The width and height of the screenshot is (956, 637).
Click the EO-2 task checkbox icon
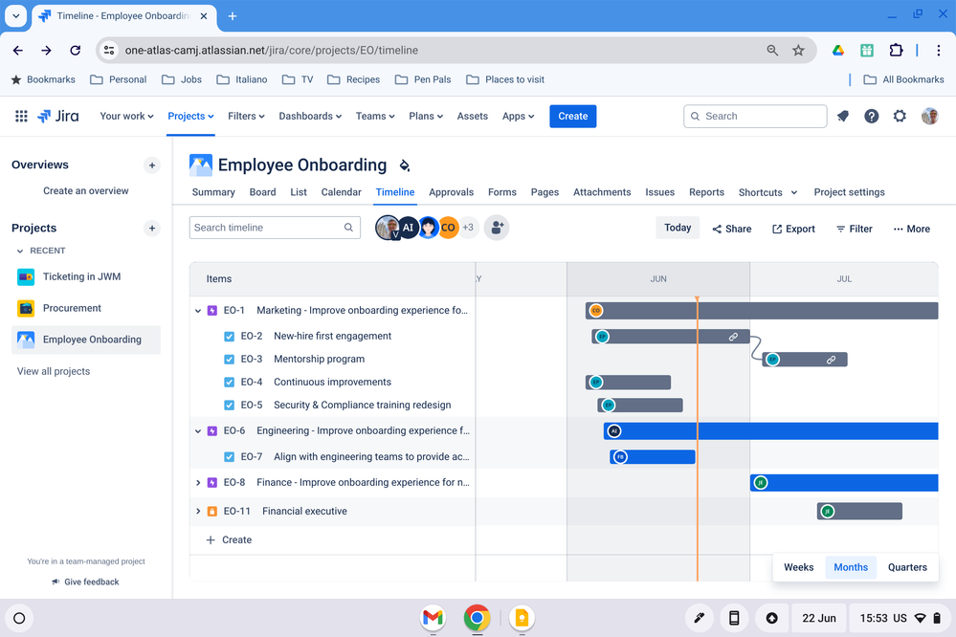pos(230,337)
